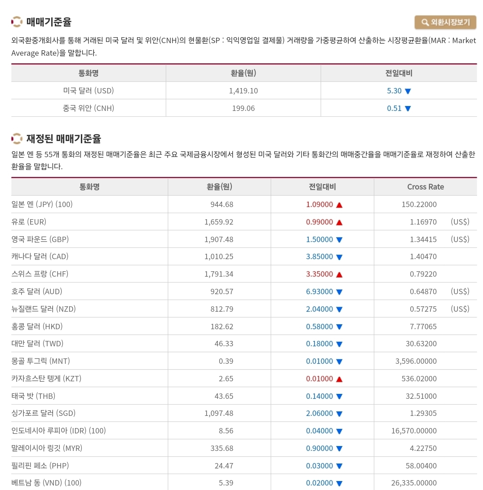Click the IDR cross rate 16,570.00000

click(x=414, y=431)
